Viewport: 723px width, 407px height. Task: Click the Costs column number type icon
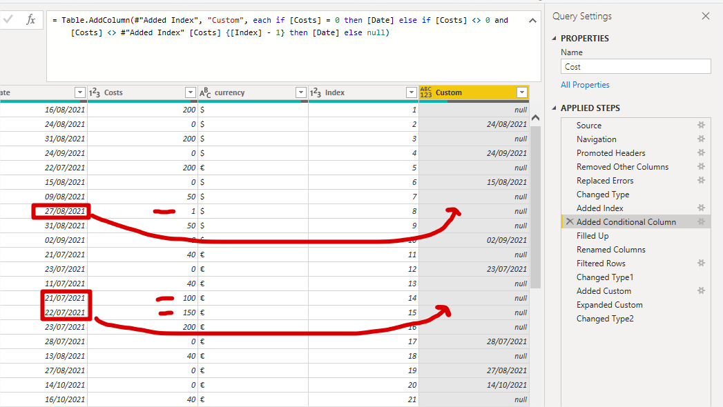(x=95, y=92)
